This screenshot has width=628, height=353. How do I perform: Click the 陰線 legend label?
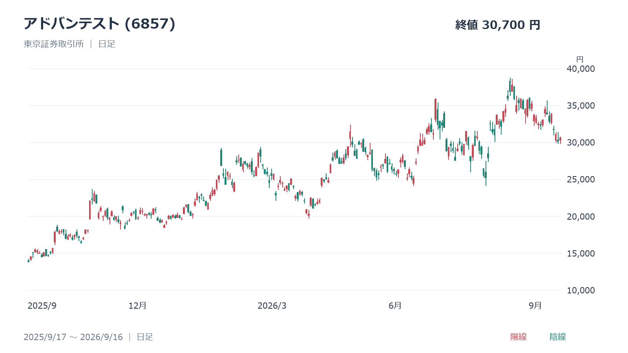click(558, 337)
